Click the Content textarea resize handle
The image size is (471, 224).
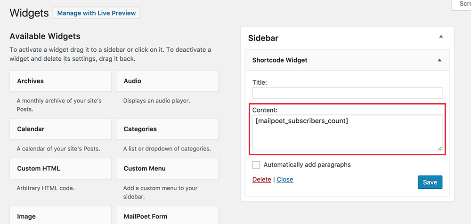[x=439, y=148]
